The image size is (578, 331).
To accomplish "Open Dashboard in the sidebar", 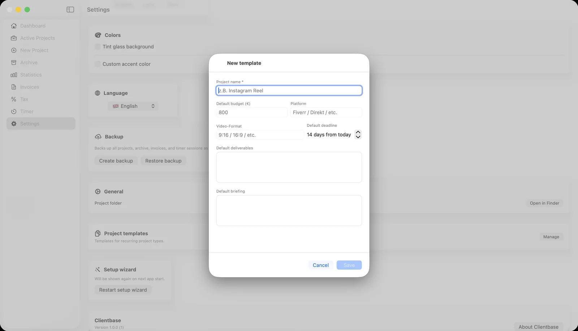I will 41,26.
